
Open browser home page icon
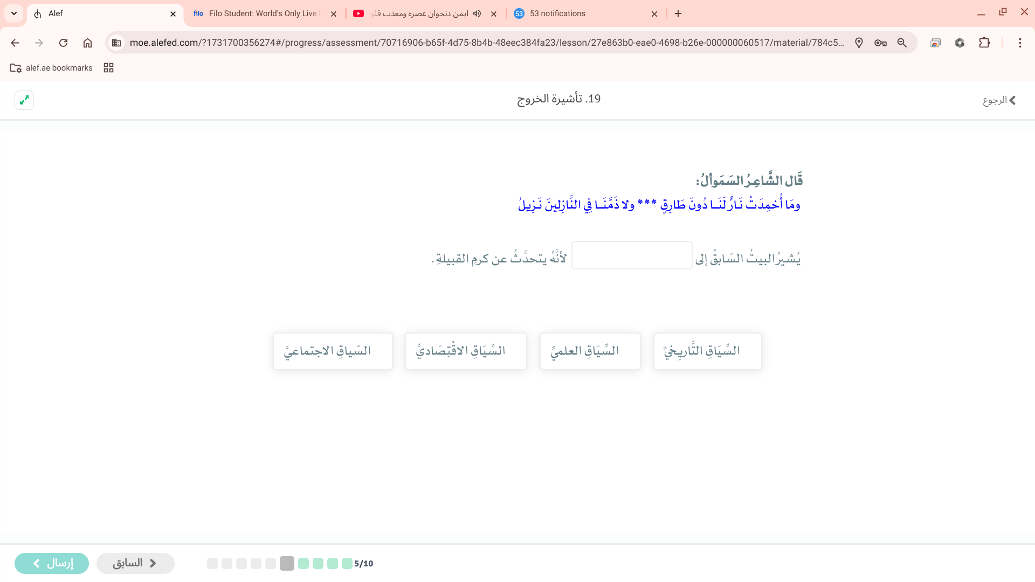coord(87,43)
